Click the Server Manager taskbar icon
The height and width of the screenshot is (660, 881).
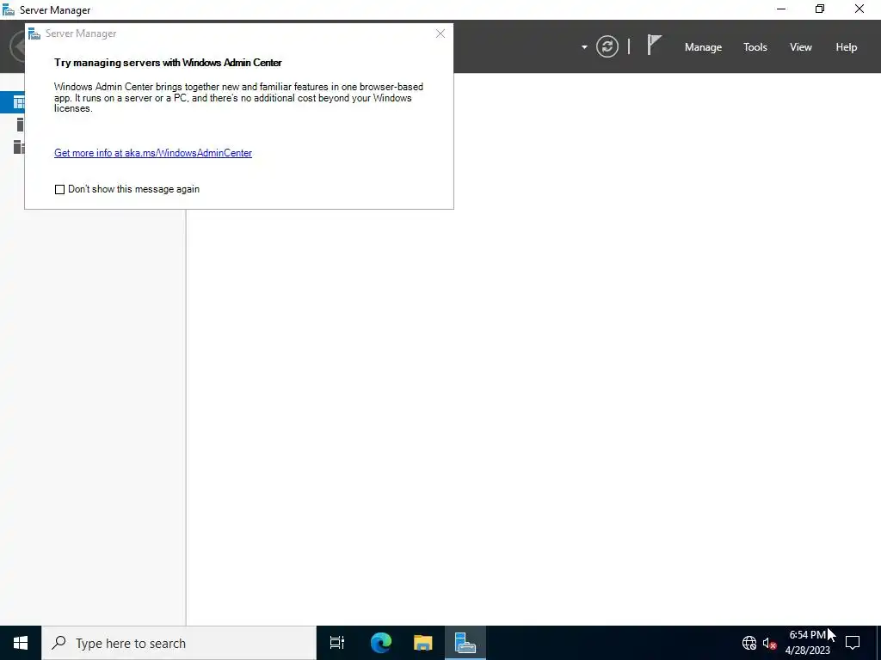click(465, 643)
